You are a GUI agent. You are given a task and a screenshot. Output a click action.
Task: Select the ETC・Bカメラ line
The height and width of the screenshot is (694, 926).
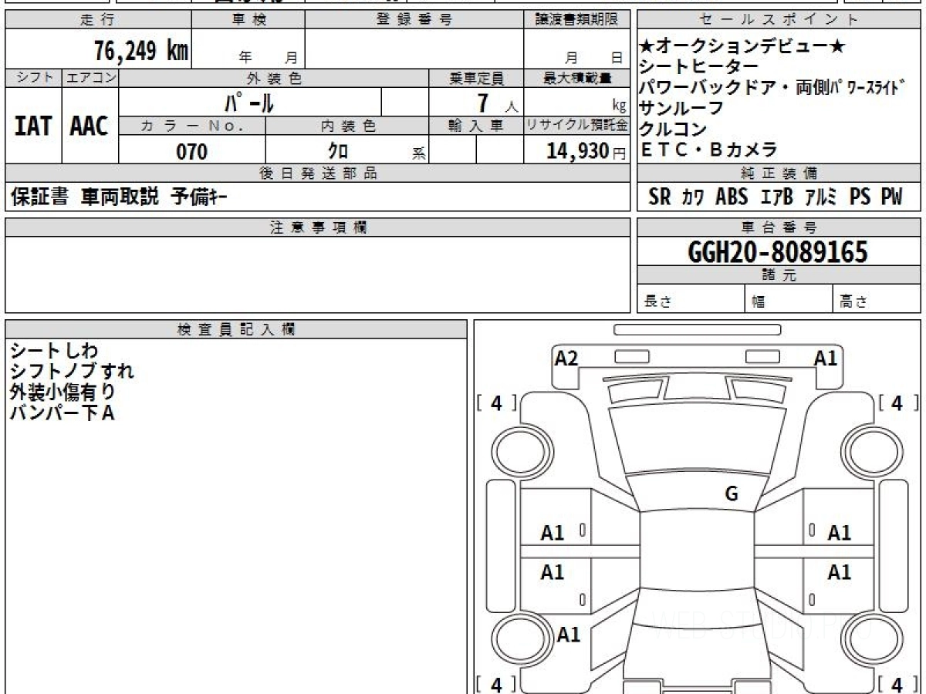click(709, 150)
